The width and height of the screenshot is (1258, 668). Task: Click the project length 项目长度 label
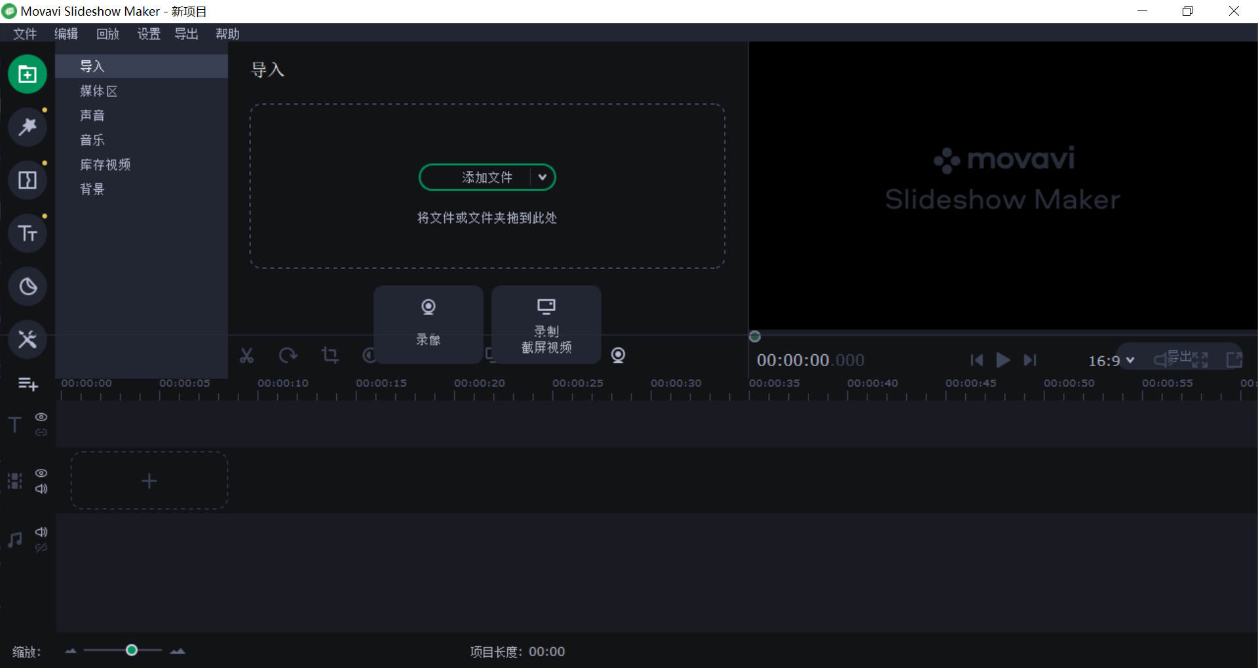496,652
